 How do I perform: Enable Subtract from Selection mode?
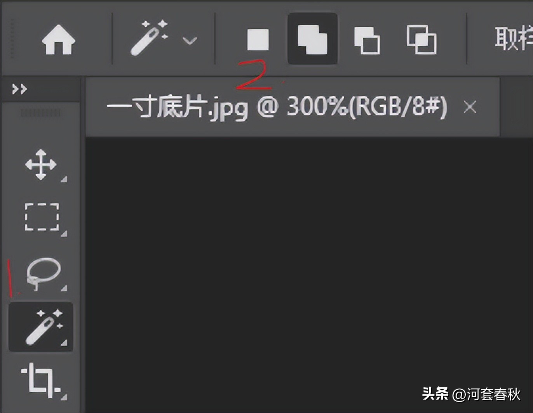pos(367,40)
